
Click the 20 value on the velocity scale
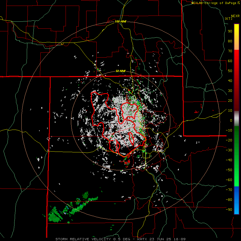click(x=230, y=100)
